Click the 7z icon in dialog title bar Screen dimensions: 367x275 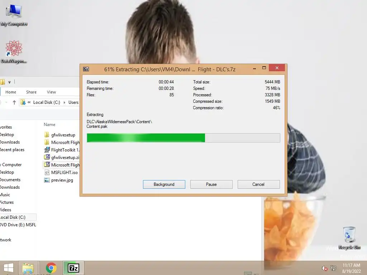(86, 69)
